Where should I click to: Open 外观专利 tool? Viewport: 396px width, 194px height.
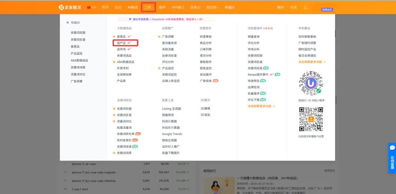[123, 68]
